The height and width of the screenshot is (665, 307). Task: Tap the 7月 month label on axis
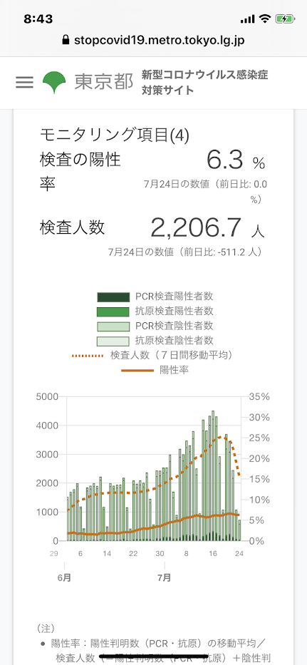tap(164, 577)
